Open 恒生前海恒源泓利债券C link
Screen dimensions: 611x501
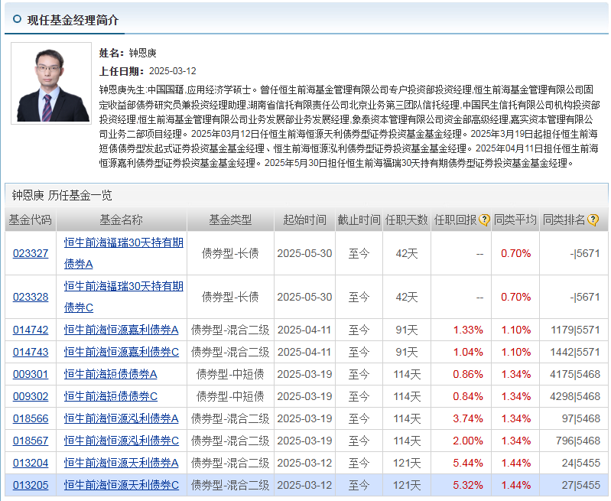coord(121,441)
